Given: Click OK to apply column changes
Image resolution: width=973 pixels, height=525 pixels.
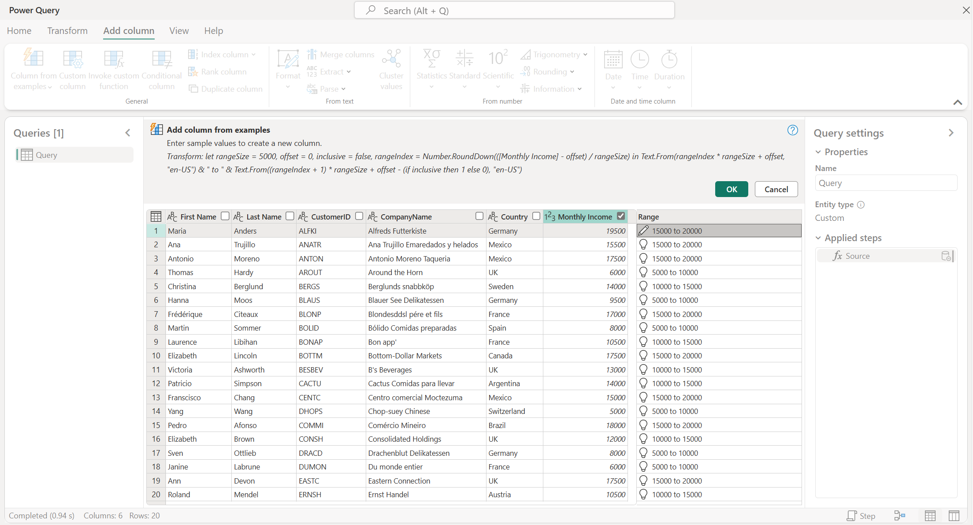Looking at the screenshot, I should coord(732,189).
